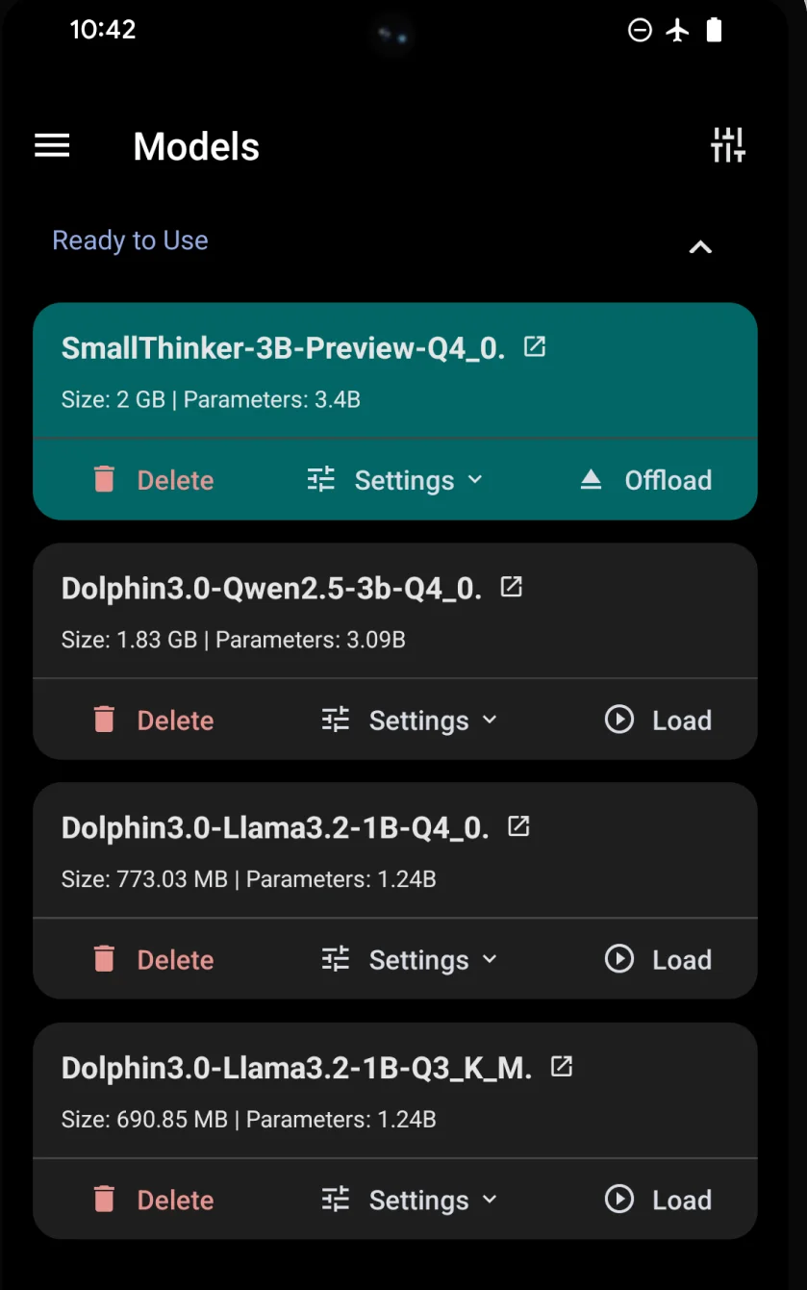
Task: Click trash icon for Dolphin3.0-Llama3.2-1B-Q3_K_M
Action: tap(104, 1199)
